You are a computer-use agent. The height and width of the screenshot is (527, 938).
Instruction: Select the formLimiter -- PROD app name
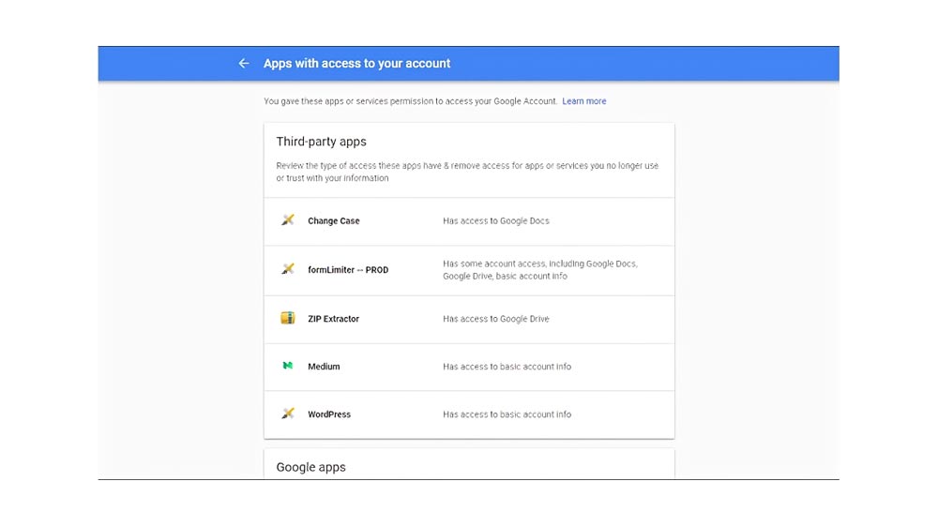coord(347,270)
